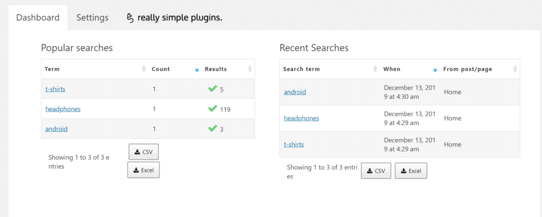Download Recent Searches as CSV
Viewport: 542px width, 217px height.
pos(376,171)
